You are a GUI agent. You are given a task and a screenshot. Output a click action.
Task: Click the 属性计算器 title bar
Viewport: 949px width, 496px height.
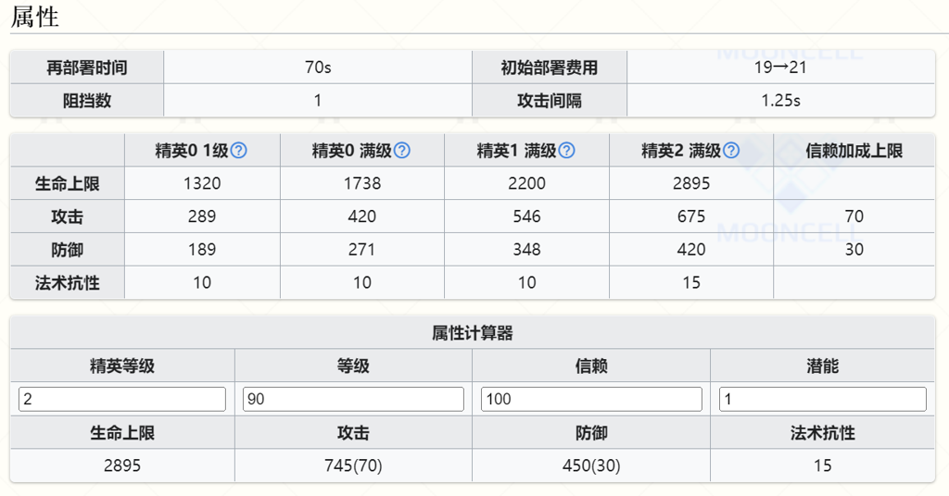point(473,333)
